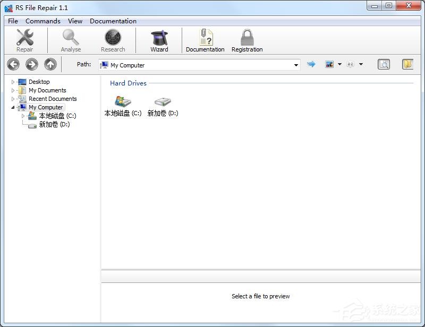Expand the 本地磁盘 (C:) tree node
Image resolution: width=425 pixels, height=327 pixels.
coord(23,116)
